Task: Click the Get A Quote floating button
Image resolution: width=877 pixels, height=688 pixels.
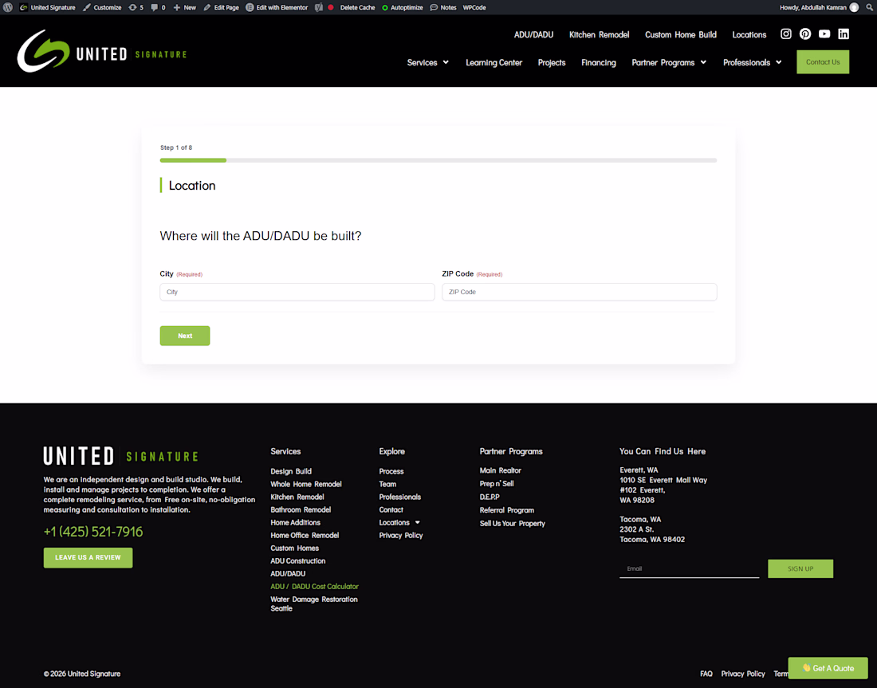Action: click(x=828, y=668)
